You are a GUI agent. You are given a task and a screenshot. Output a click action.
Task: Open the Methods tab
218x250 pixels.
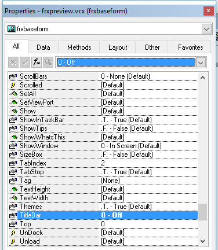coord(79,47)
